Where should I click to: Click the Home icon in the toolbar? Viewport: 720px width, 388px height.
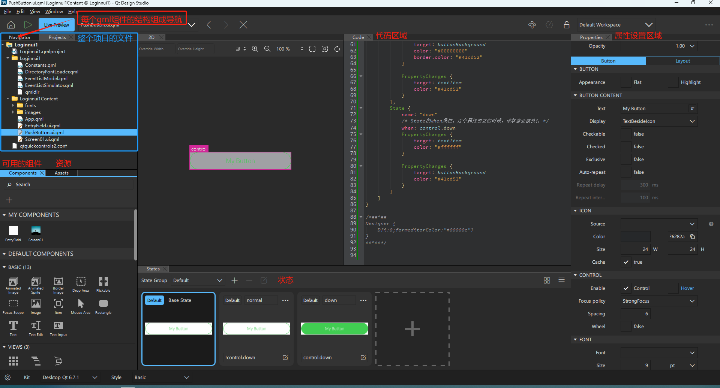pyautogui.click(x=11, y=25)
